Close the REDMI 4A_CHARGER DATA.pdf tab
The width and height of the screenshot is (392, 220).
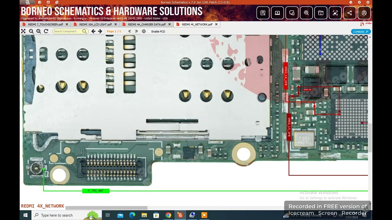(x=169, y=24)
